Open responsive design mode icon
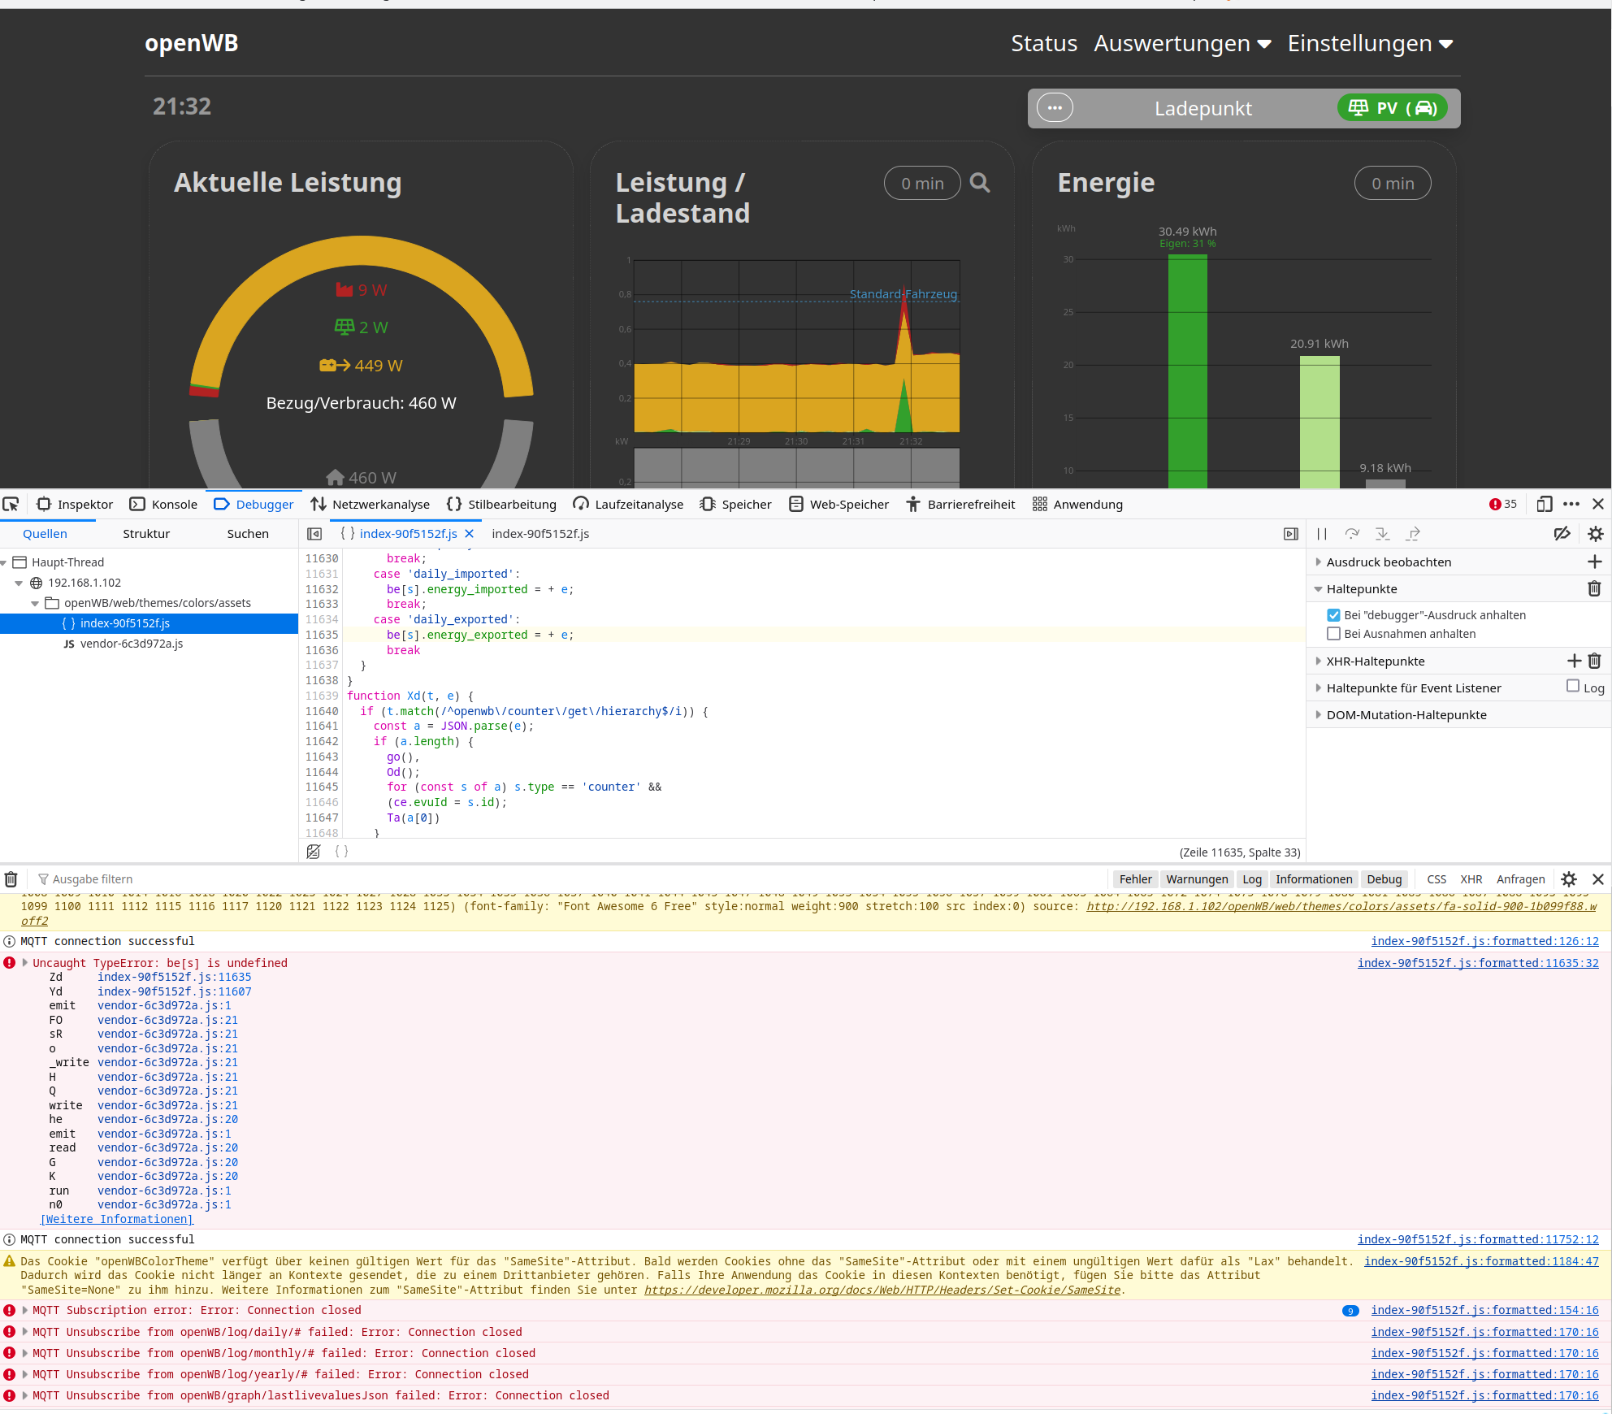This screenshot has height=1414, width=1612. [1544, 504]
